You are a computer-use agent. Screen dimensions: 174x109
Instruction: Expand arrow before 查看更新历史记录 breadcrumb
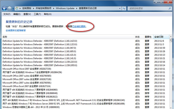click(x=77, y=8)
